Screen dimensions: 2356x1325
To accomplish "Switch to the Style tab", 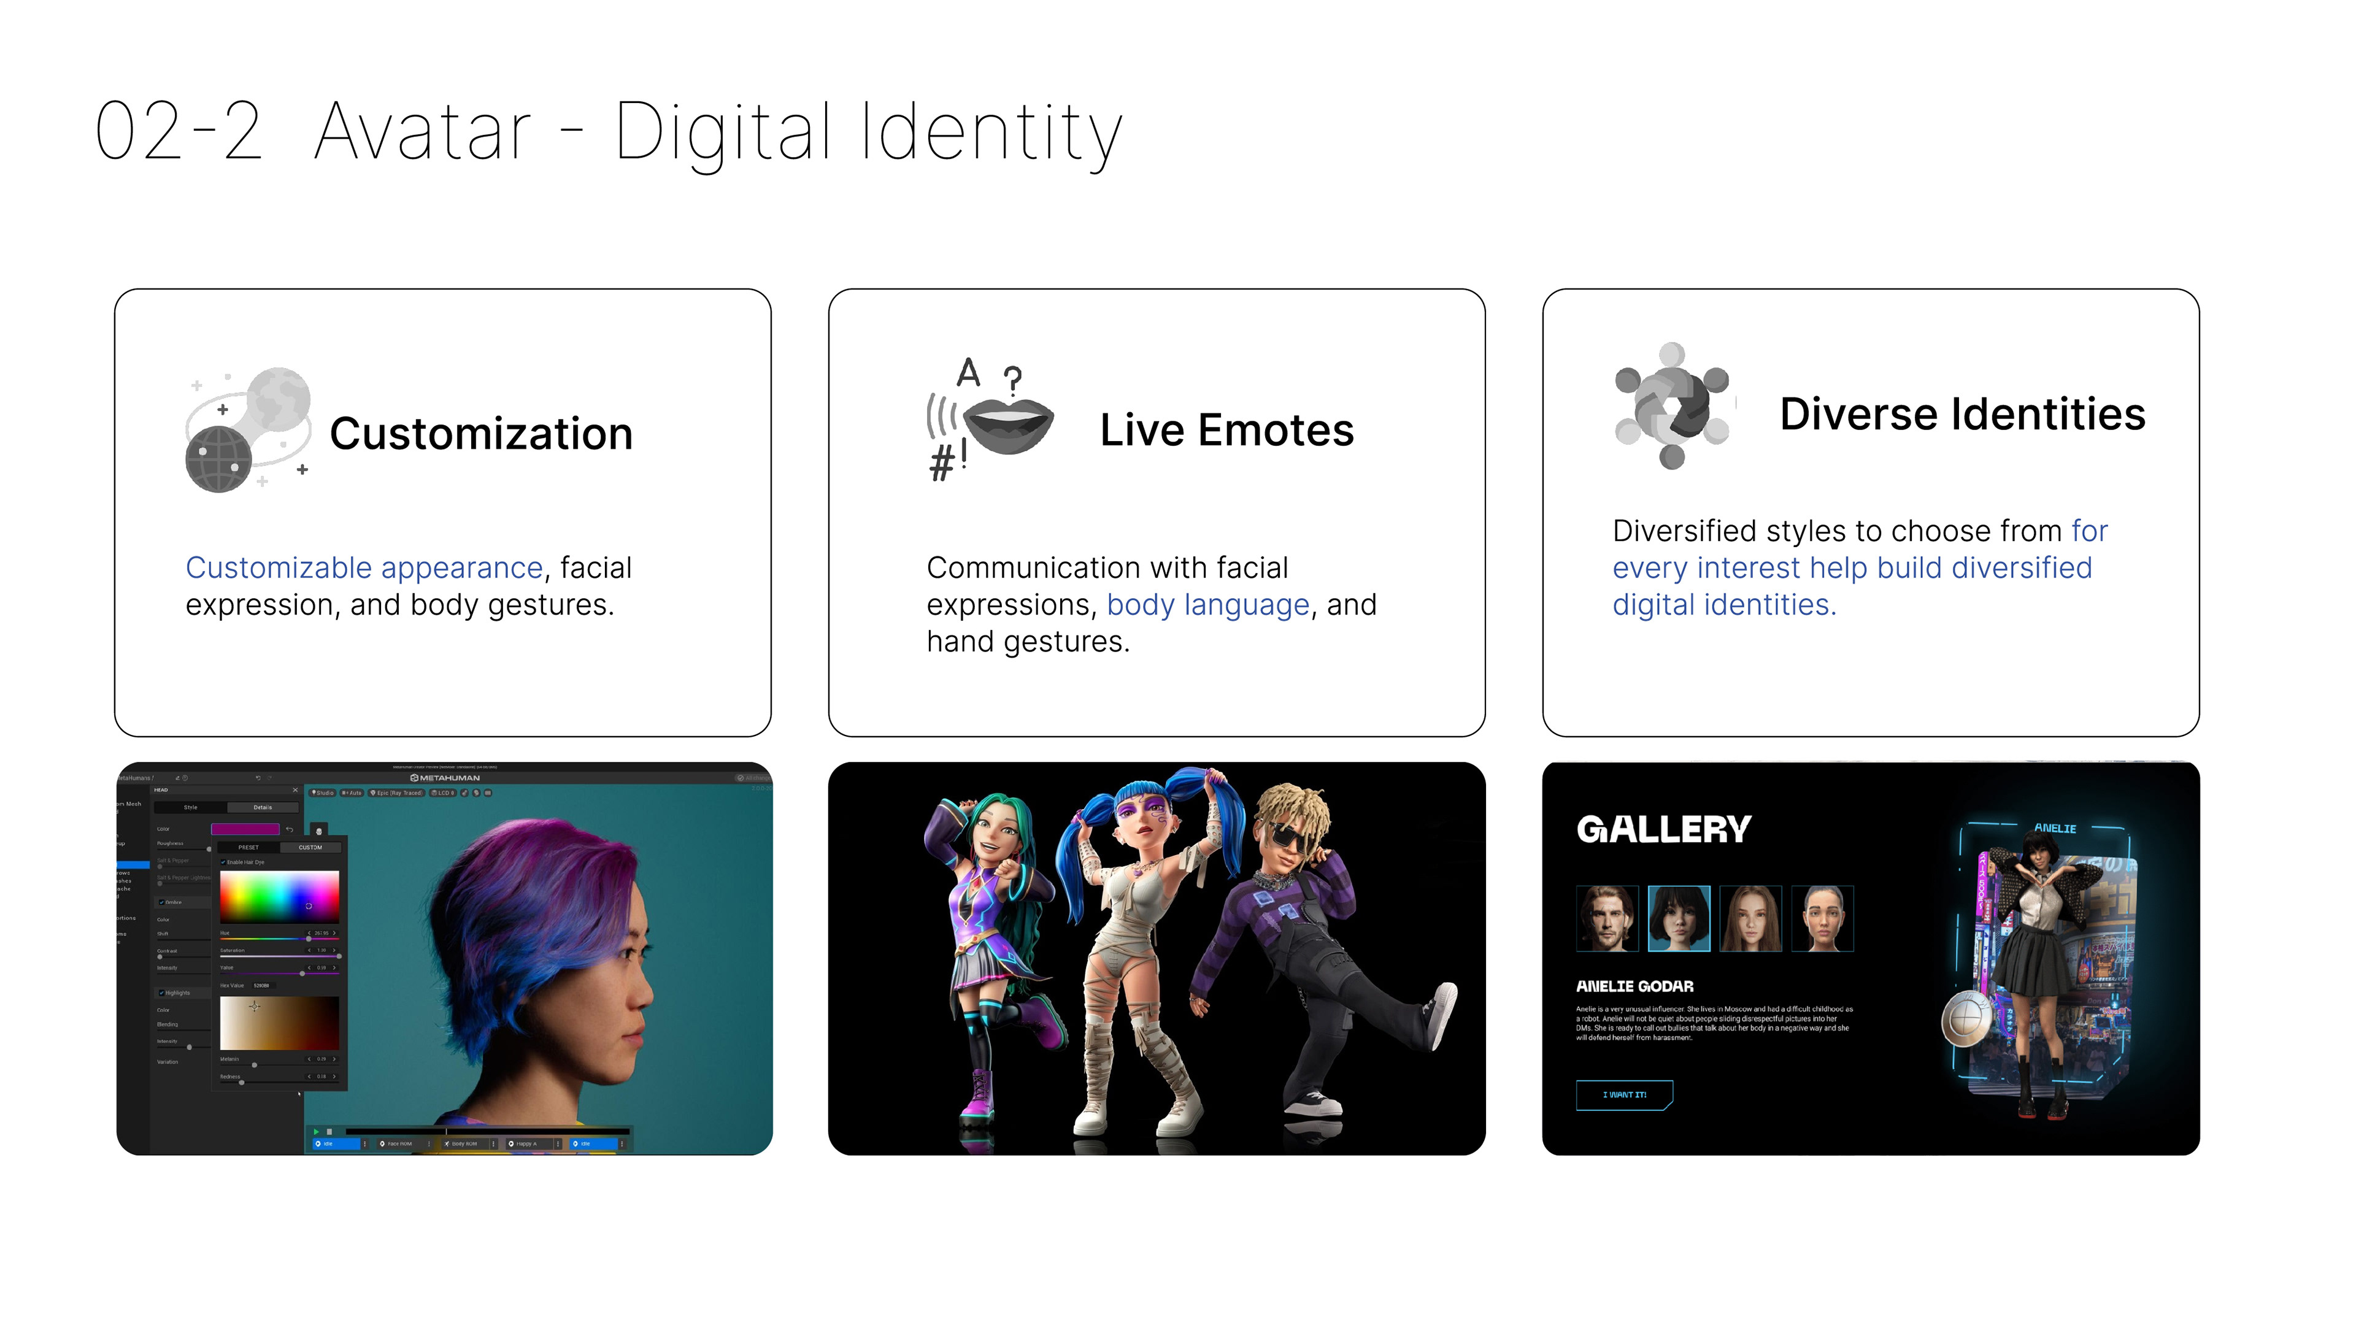I will [x=190, y=807].
